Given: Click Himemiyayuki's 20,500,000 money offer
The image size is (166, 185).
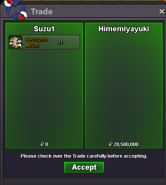Looking at the screenshot, I should tap(126, 144).
